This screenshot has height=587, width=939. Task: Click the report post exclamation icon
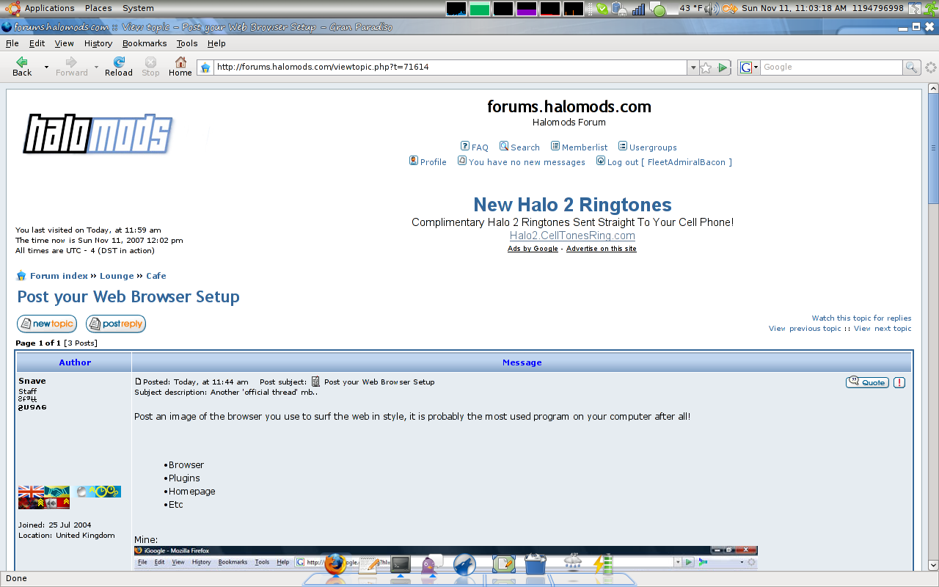pyautogui.click(x=899, y=382)
